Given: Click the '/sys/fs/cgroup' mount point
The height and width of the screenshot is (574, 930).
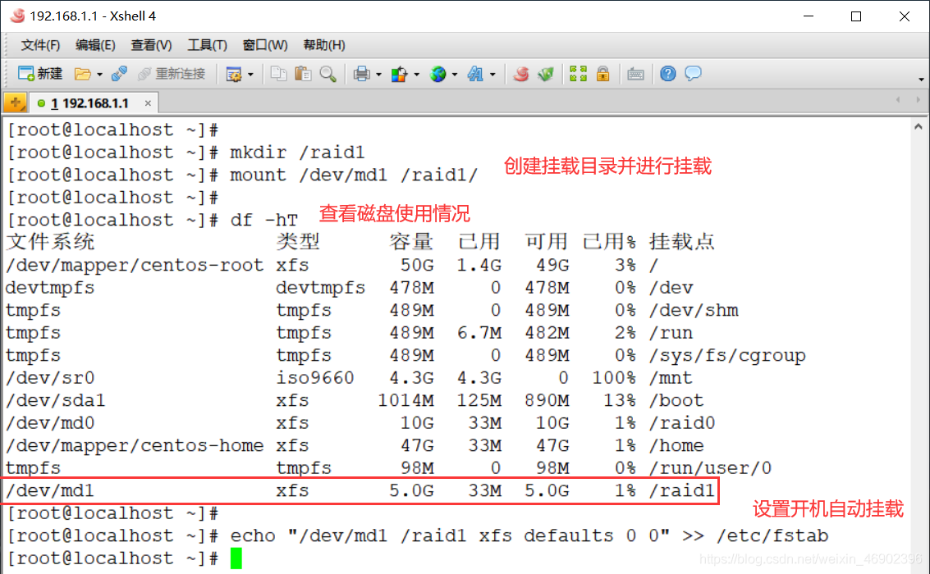Looking at the screenshot, I should coord(727,355).
